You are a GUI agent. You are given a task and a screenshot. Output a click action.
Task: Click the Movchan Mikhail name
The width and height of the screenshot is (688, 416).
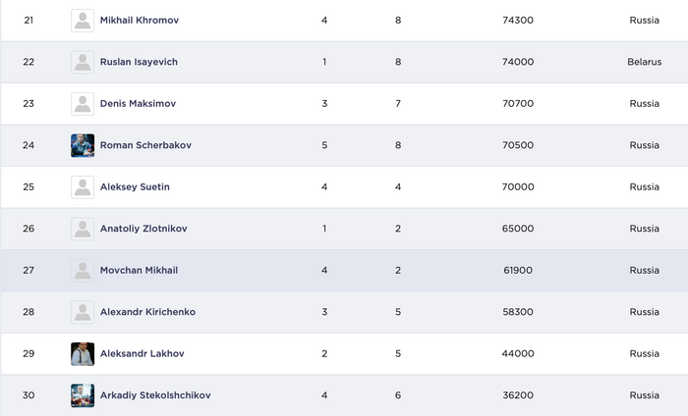[139, 271]
